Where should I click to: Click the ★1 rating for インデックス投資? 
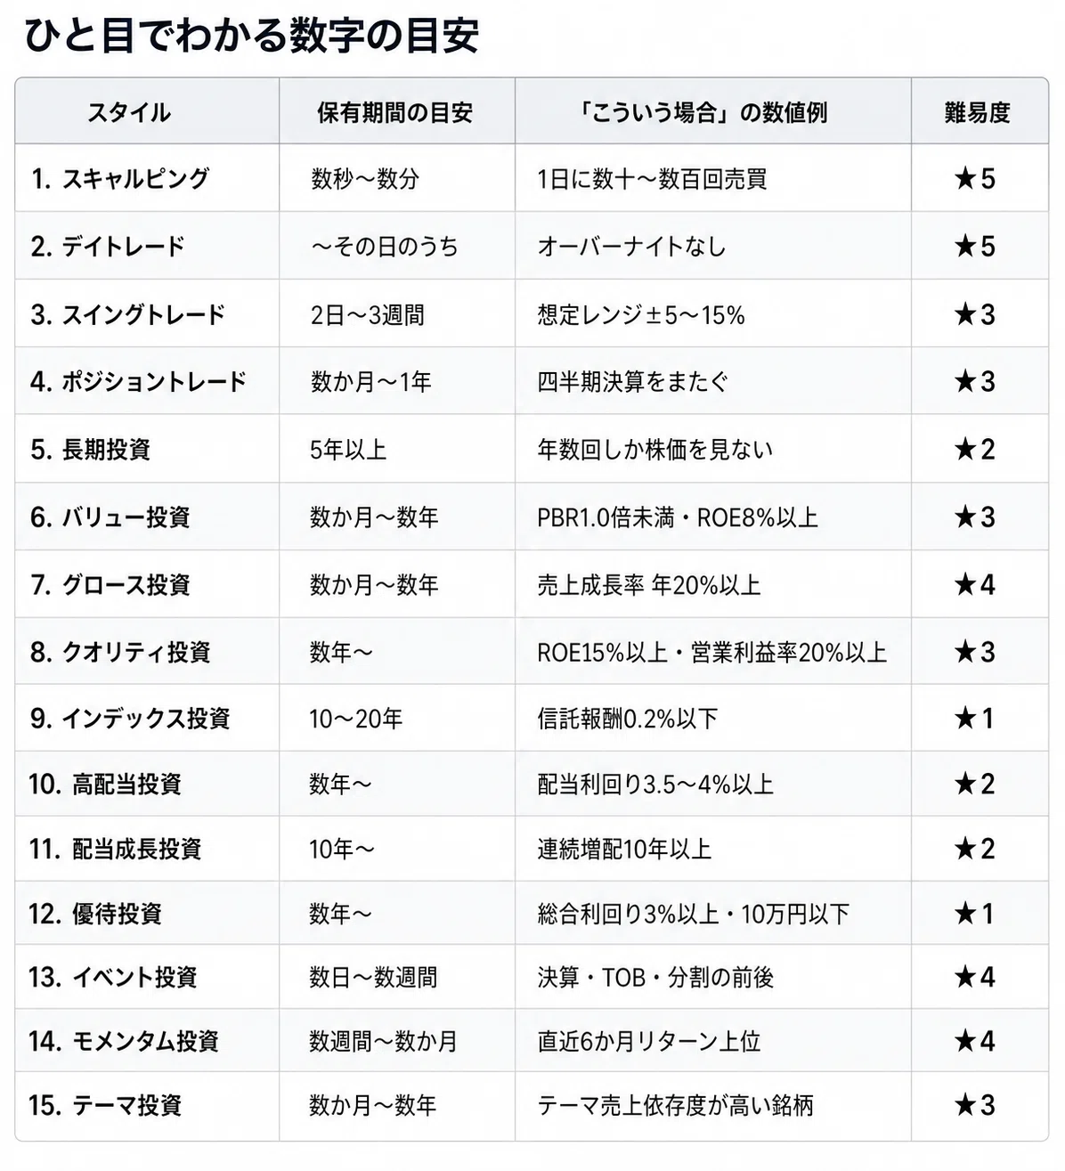pyautogui.click(x=975, y=719)
